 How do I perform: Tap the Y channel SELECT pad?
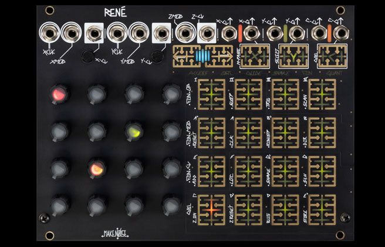tap(293, 56)
